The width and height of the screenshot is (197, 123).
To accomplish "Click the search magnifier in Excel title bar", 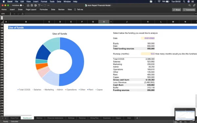I will [x=189, y=5].
